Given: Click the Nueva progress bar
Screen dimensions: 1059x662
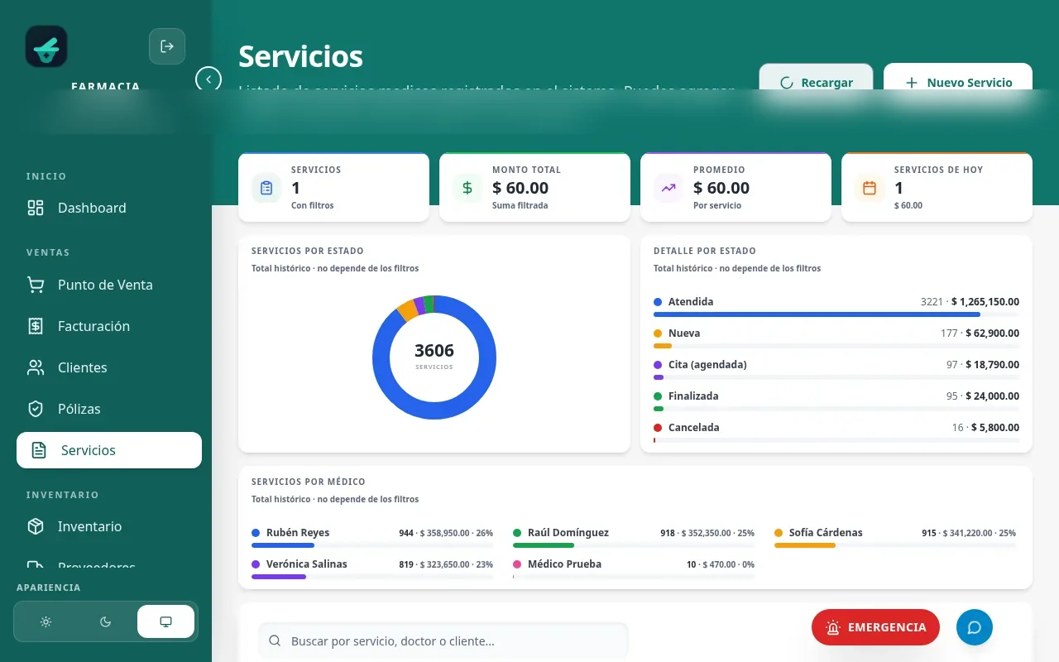Looking at the screenshot, I should (836, 346).
